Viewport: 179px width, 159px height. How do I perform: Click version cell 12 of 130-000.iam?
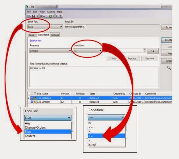coord(66,102)
